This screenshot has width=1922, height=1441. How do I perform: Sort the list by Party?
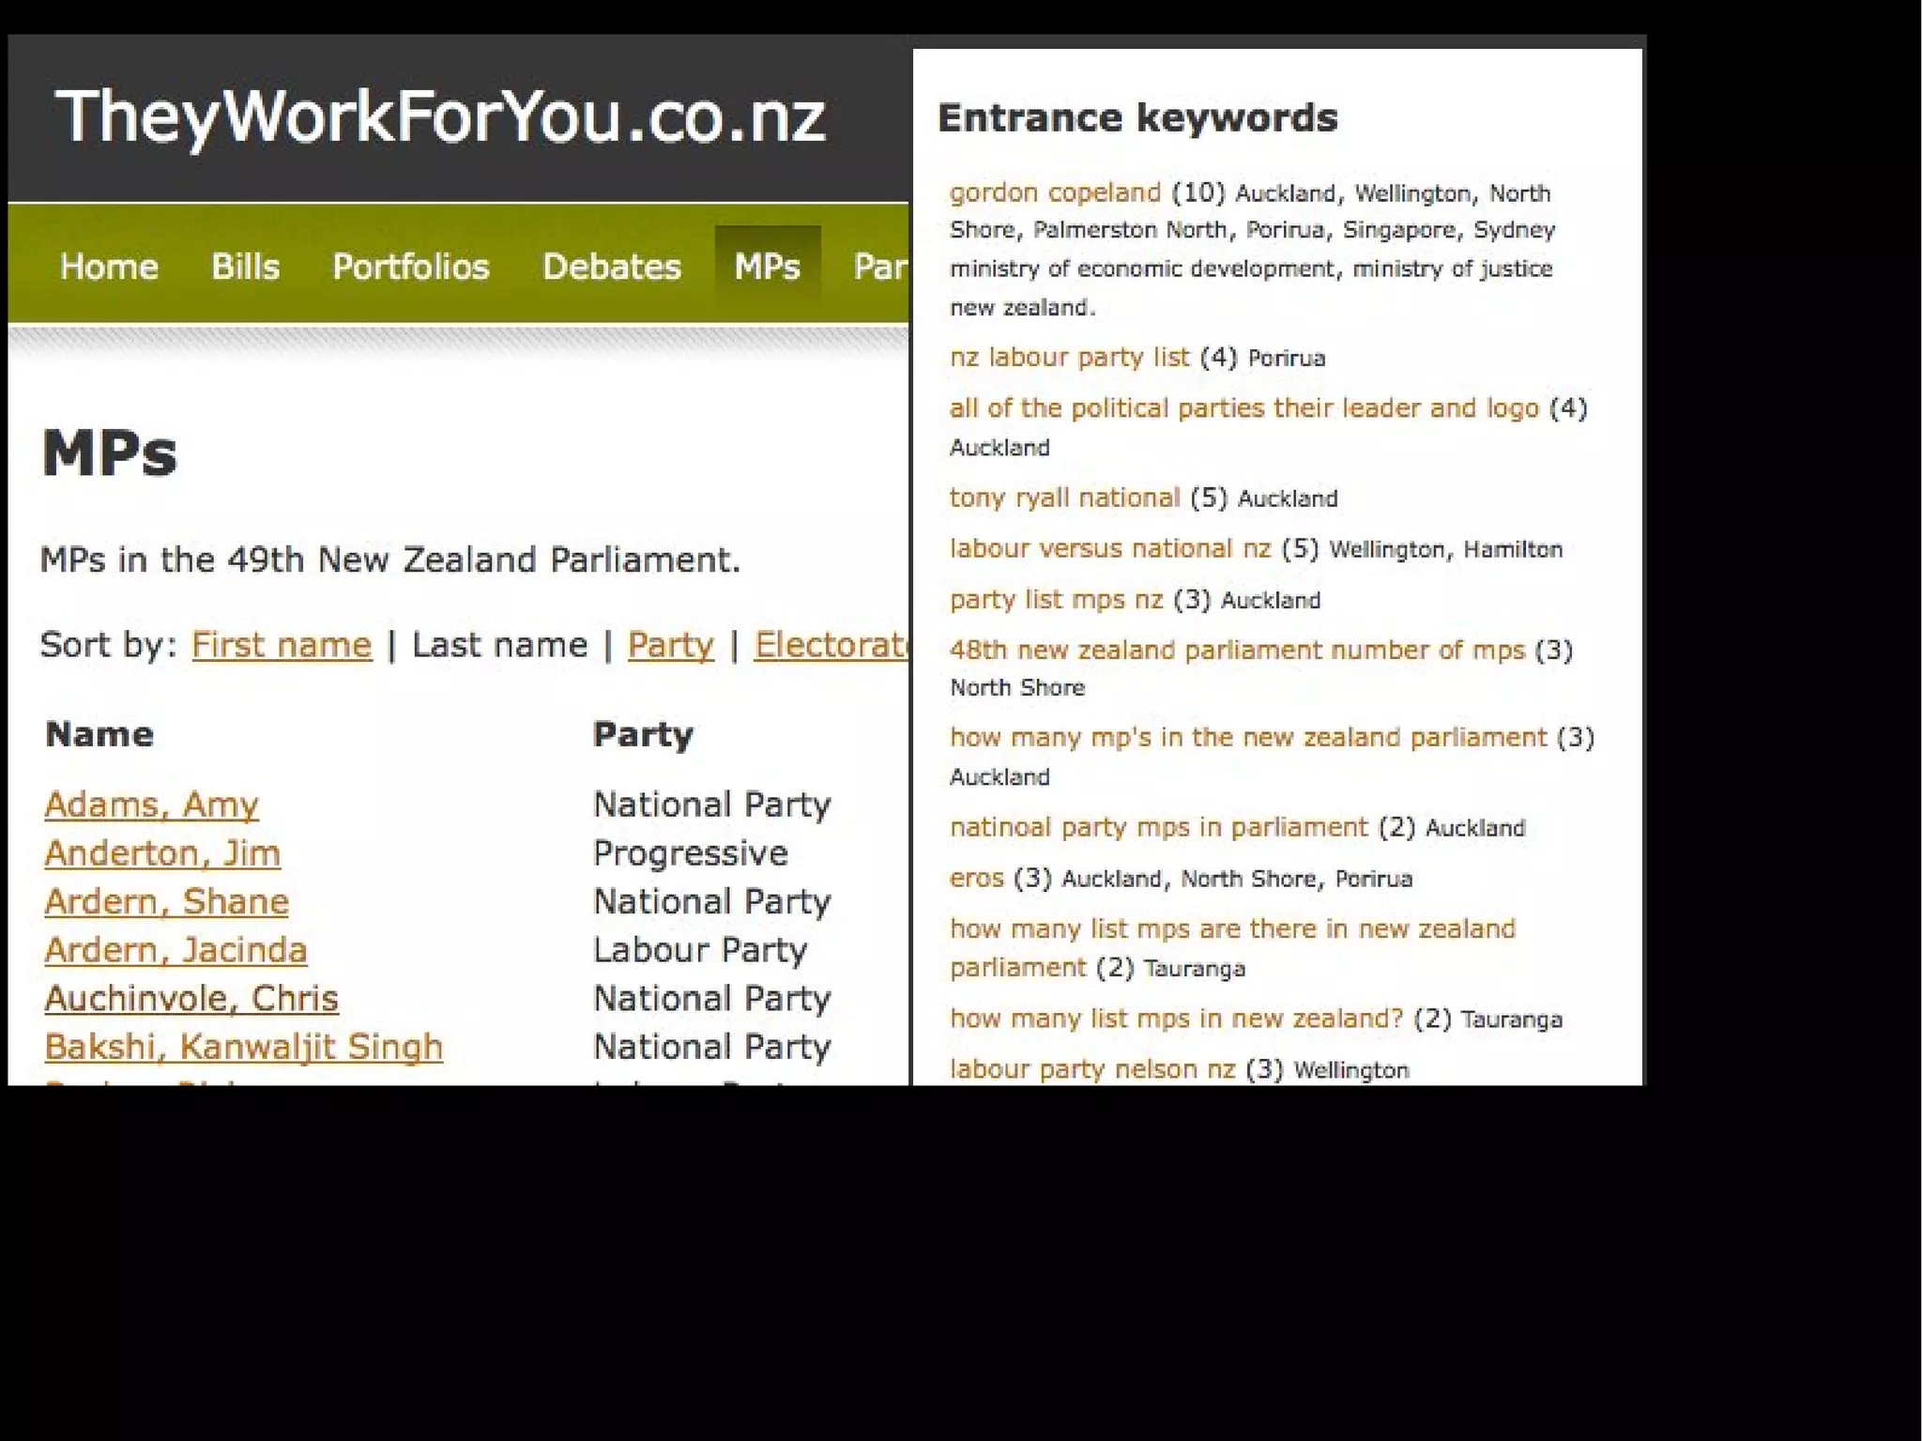(670, 645)
